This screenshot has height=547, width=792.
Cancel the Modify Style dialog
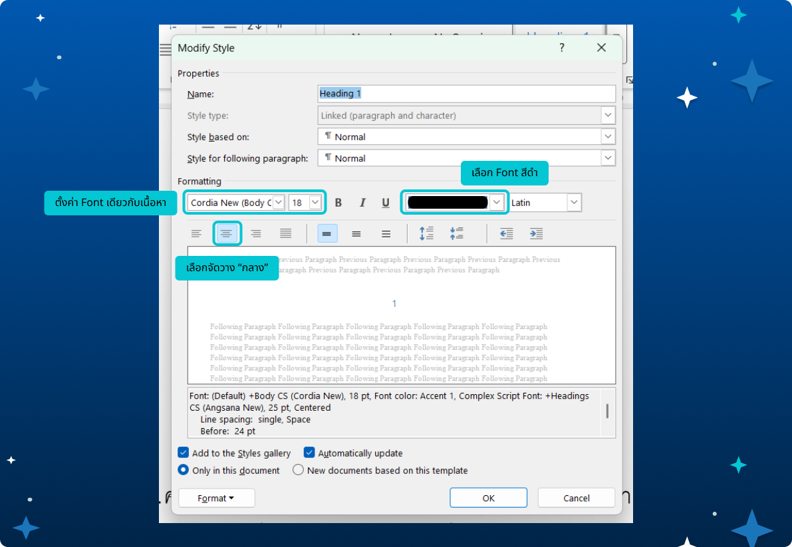point(576,498)
